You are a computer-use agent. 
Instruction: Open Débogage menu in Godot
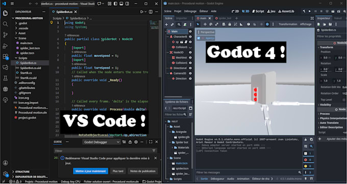(190, 11)
